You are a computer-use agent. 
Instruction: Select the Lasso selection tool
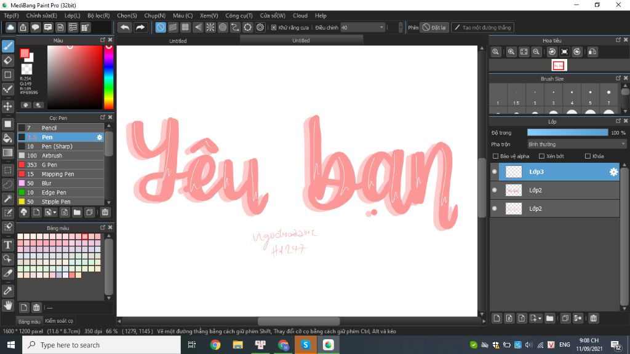[8, 184]
